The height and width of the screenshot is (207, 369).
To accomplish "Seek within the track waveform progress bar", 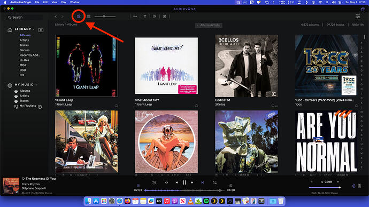I will pos(184,190).
